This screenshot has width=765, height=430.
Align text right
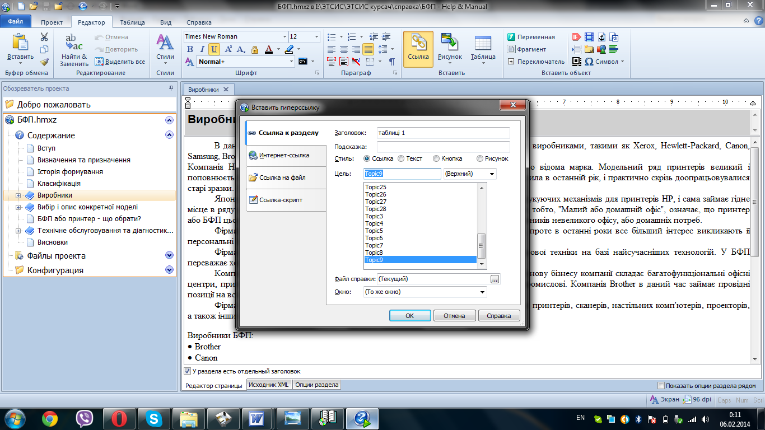tap(356, 49)
